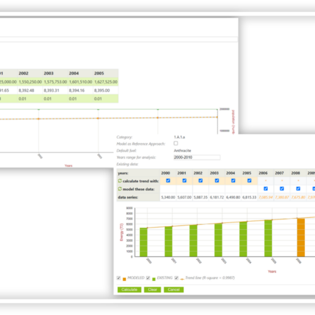Click 1,575,753.00 in the back window table
Image resolution: width=315 pixels, height=315 pixels.
click(x=55, y=82)
